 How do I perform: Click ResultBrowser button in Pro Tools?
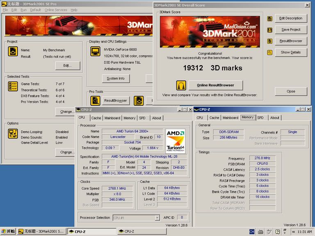click(x=116, y=100)
